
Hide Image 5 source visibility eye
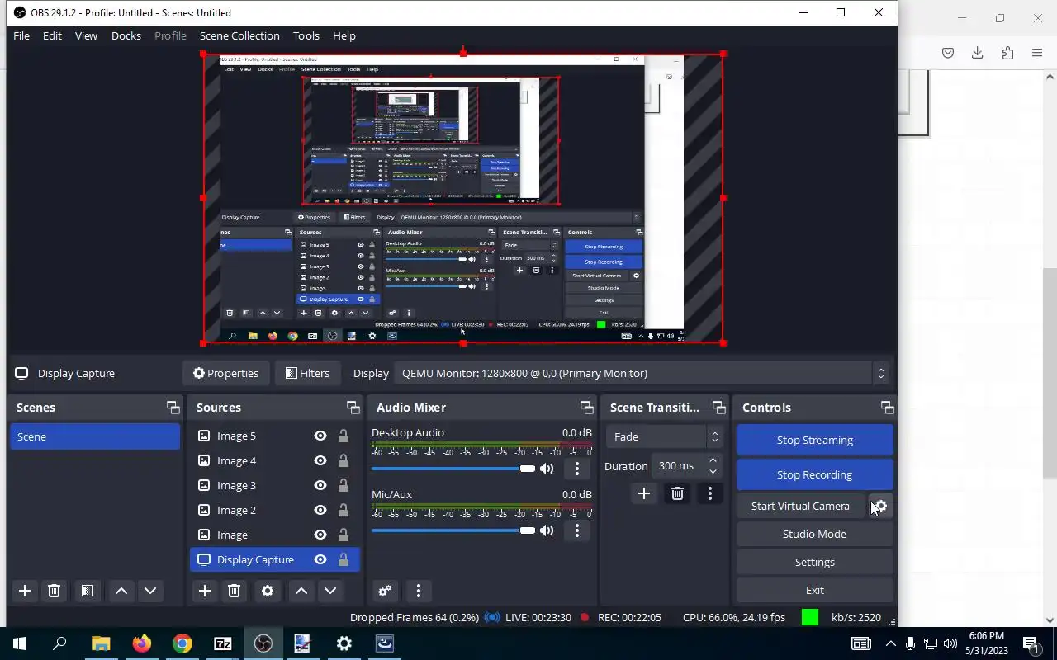(x=320, y=436)
